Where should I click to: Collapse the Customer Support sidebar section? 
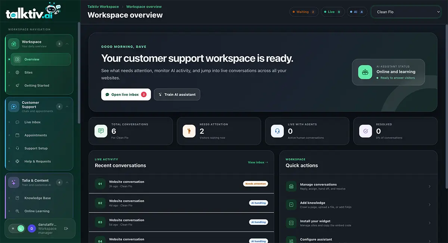click(67, 107)
